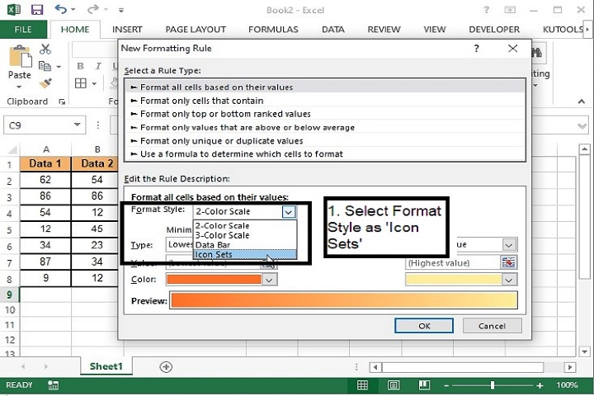Image resolution: width=594 pixels, height=396 pixels.
Task: Open the Name Box dropdown arrow
Action: 77,125
